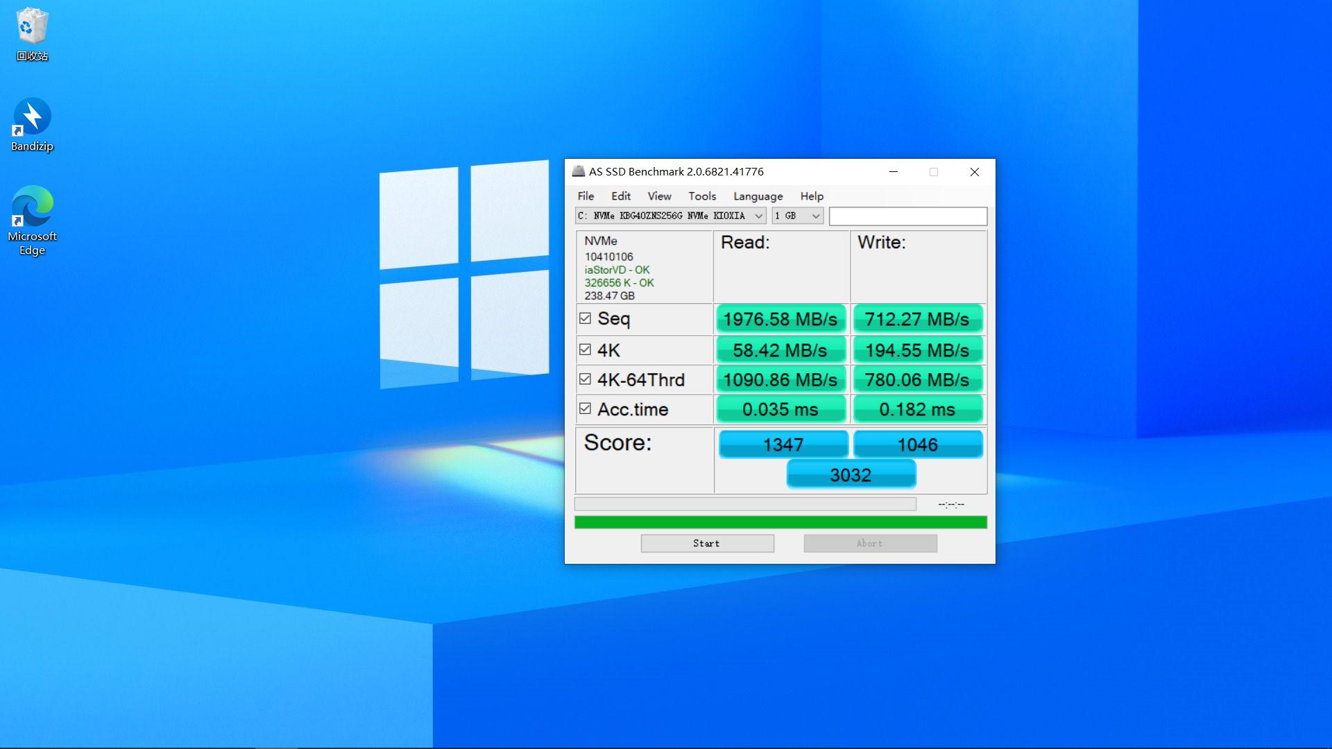
Task: Minimize the AS SSD Benchmark window
Action: (894, 172)
